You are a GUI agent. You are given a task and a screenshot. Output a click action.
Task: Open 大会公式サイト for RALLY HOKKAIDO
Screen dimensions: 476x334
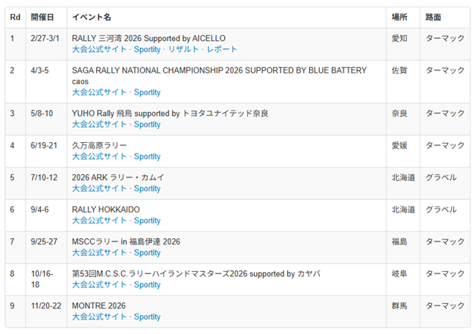pyautogui.click(x=99, y=220)
